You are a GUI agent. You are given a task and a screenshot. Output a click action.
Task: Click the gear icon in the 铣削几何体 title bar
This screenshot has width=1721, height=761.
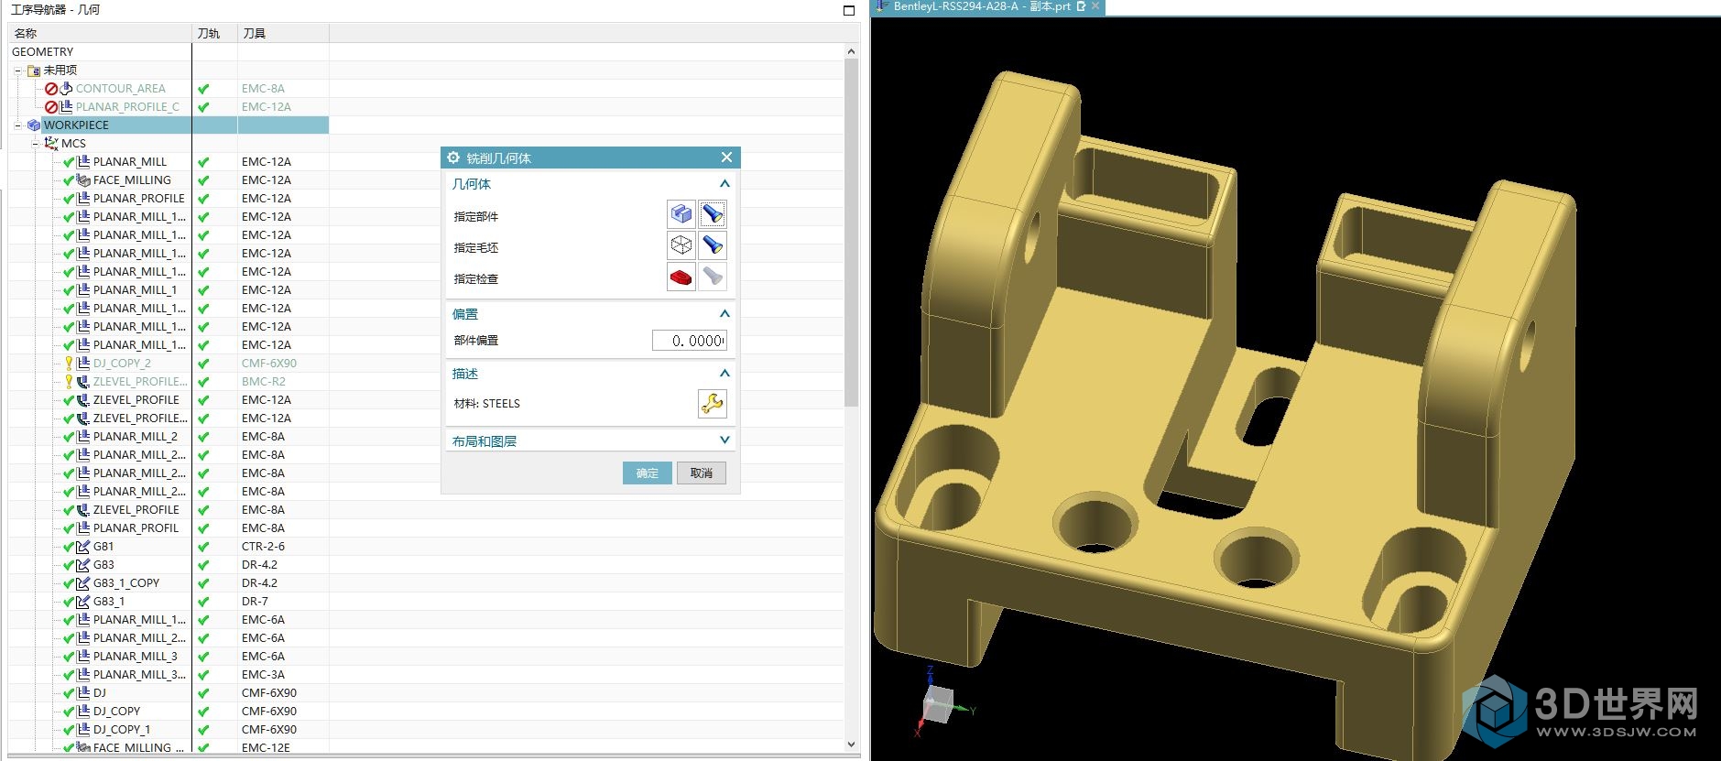(x=453, y=158)
